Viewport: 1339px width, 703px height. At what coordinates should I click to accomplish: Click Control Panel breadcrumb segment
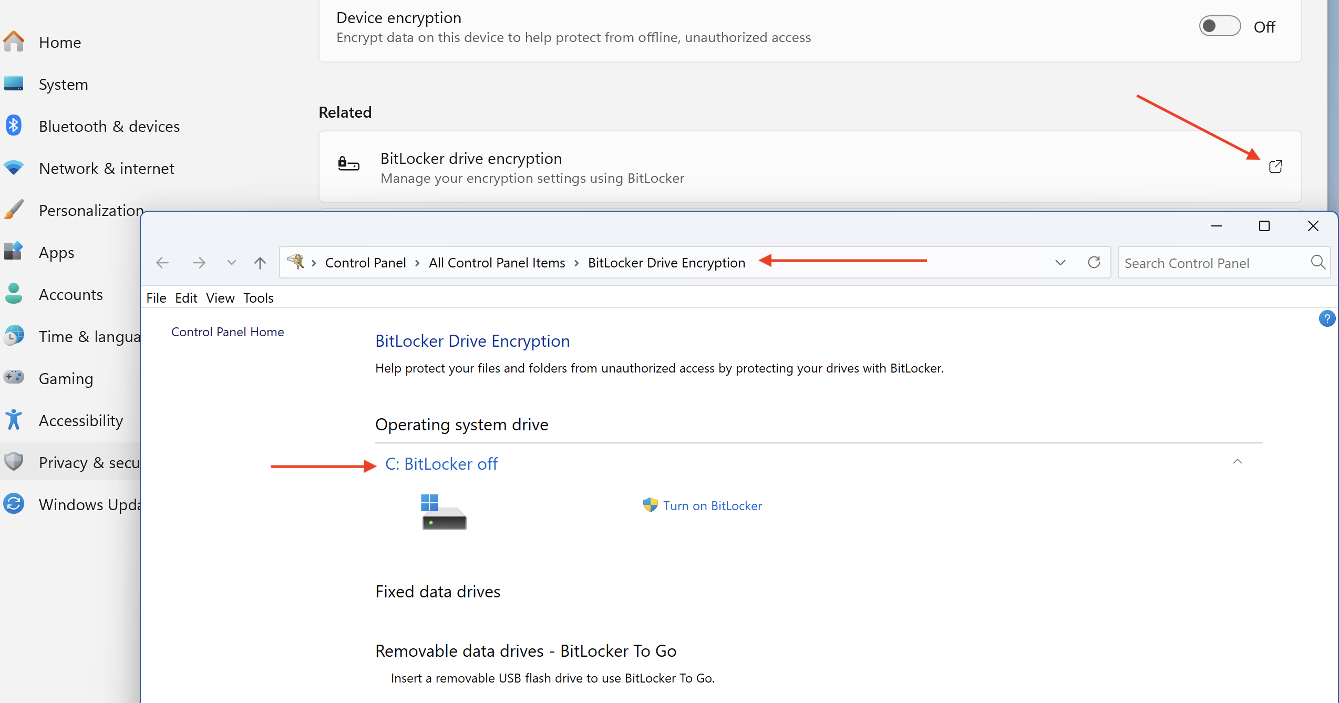(366, 263)
